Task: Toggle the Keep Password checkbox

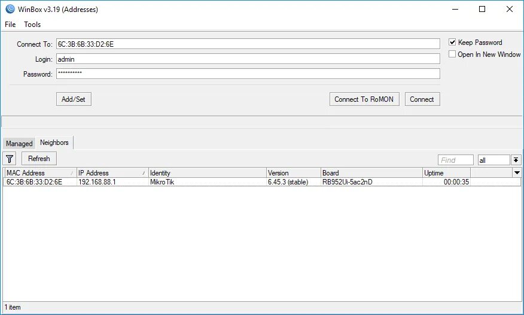Action: point(452,42)
